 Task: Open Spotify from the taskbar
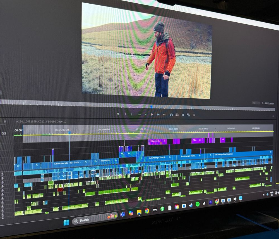coord(198,204)
